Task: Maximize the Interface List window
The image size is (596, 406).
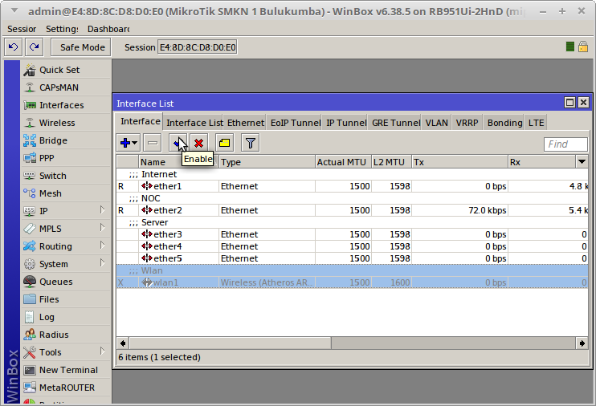Action: [x=569, y=103]
